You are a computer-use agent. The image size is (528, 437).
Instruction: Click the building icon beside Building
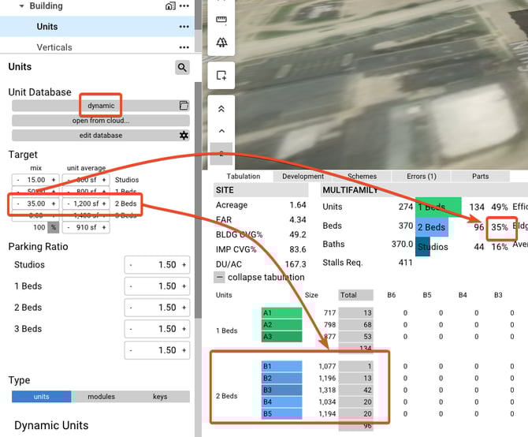tap(170, 6)
